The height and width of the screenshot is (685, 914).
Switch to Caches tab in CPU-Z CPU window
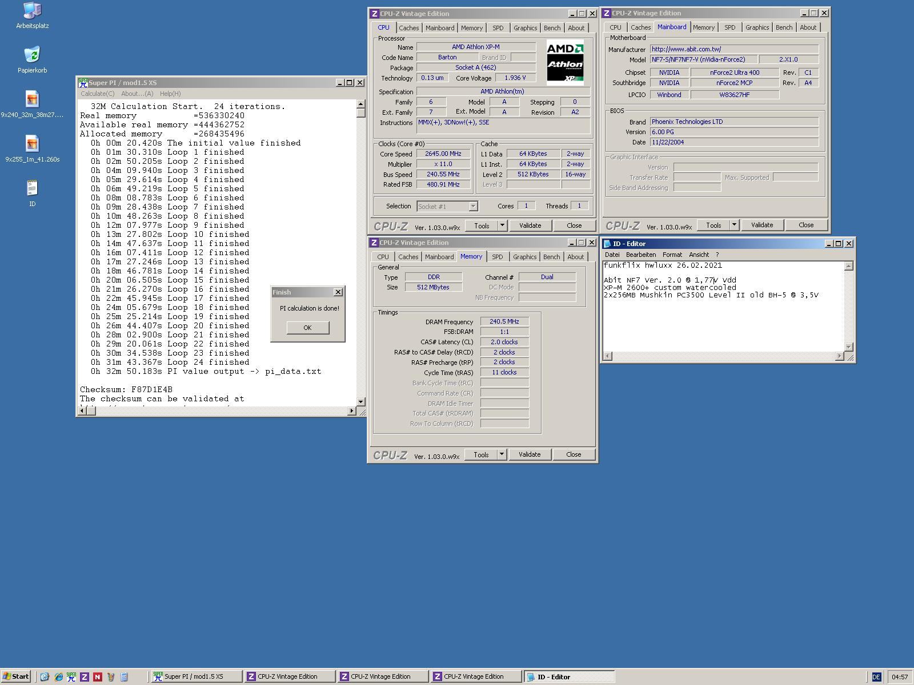pyautogui.click(x=408, y=28)
